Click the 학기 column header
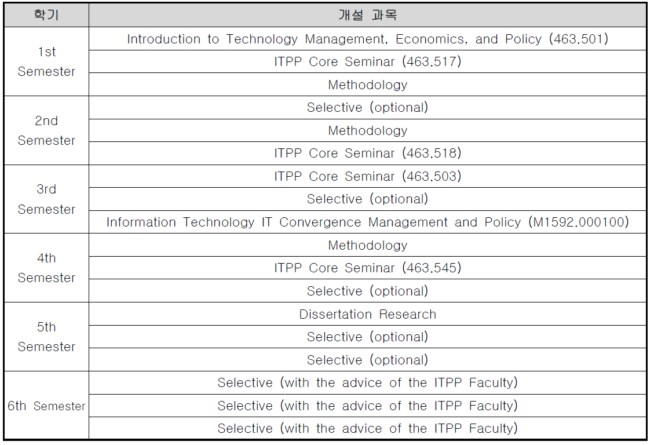 (46, 16)
